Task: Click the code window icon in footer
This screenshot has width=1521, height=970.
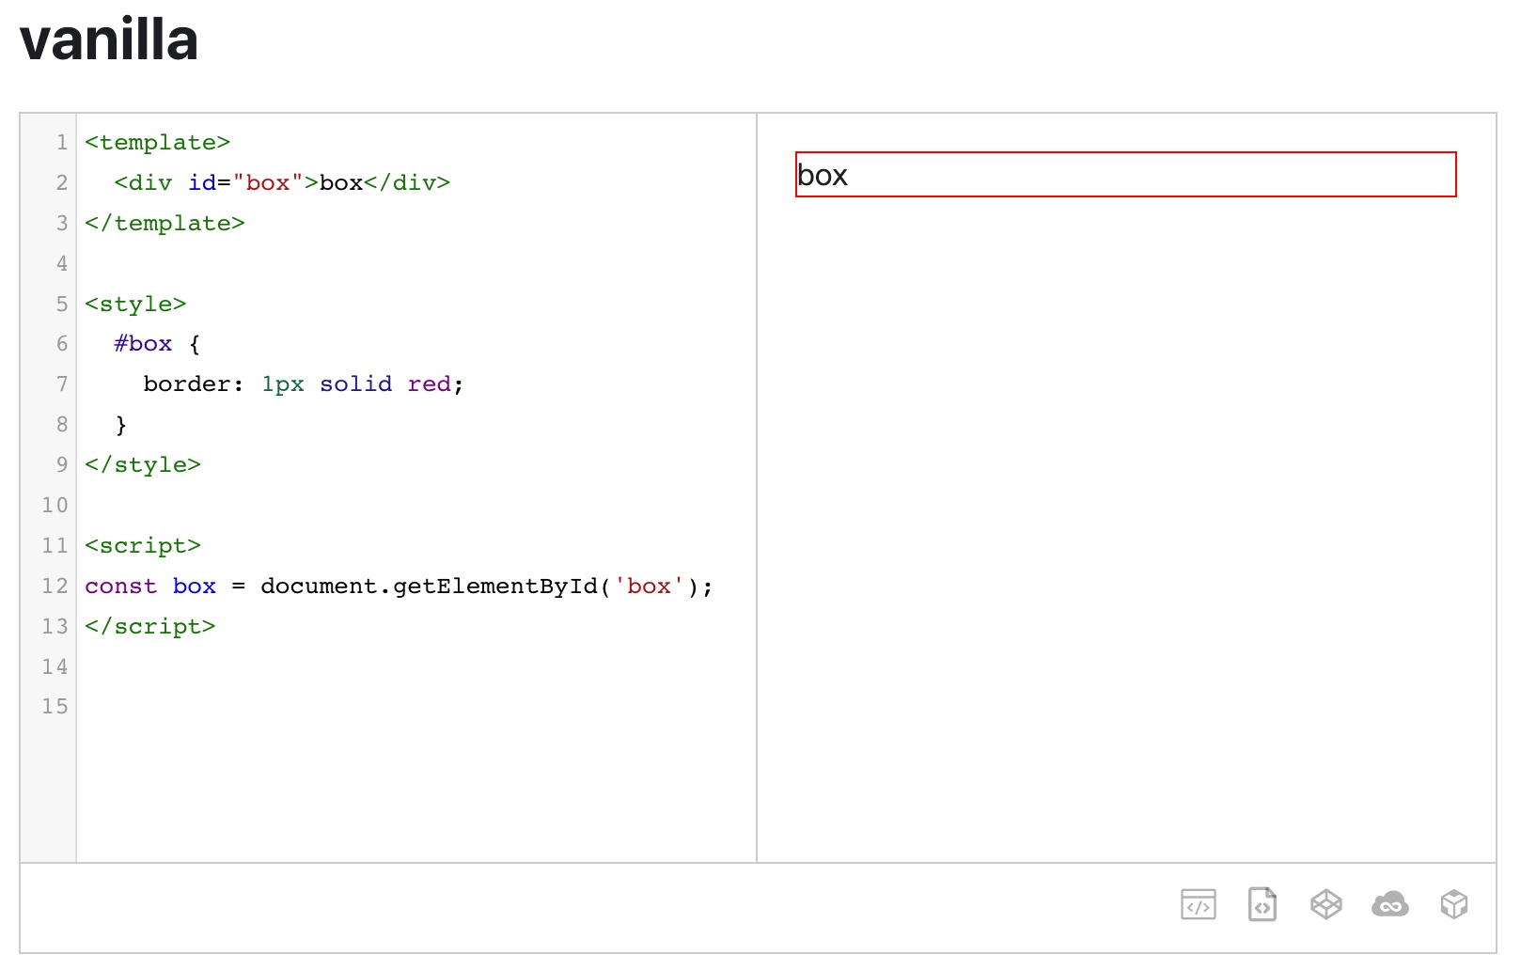Action: click(1198, 904)
